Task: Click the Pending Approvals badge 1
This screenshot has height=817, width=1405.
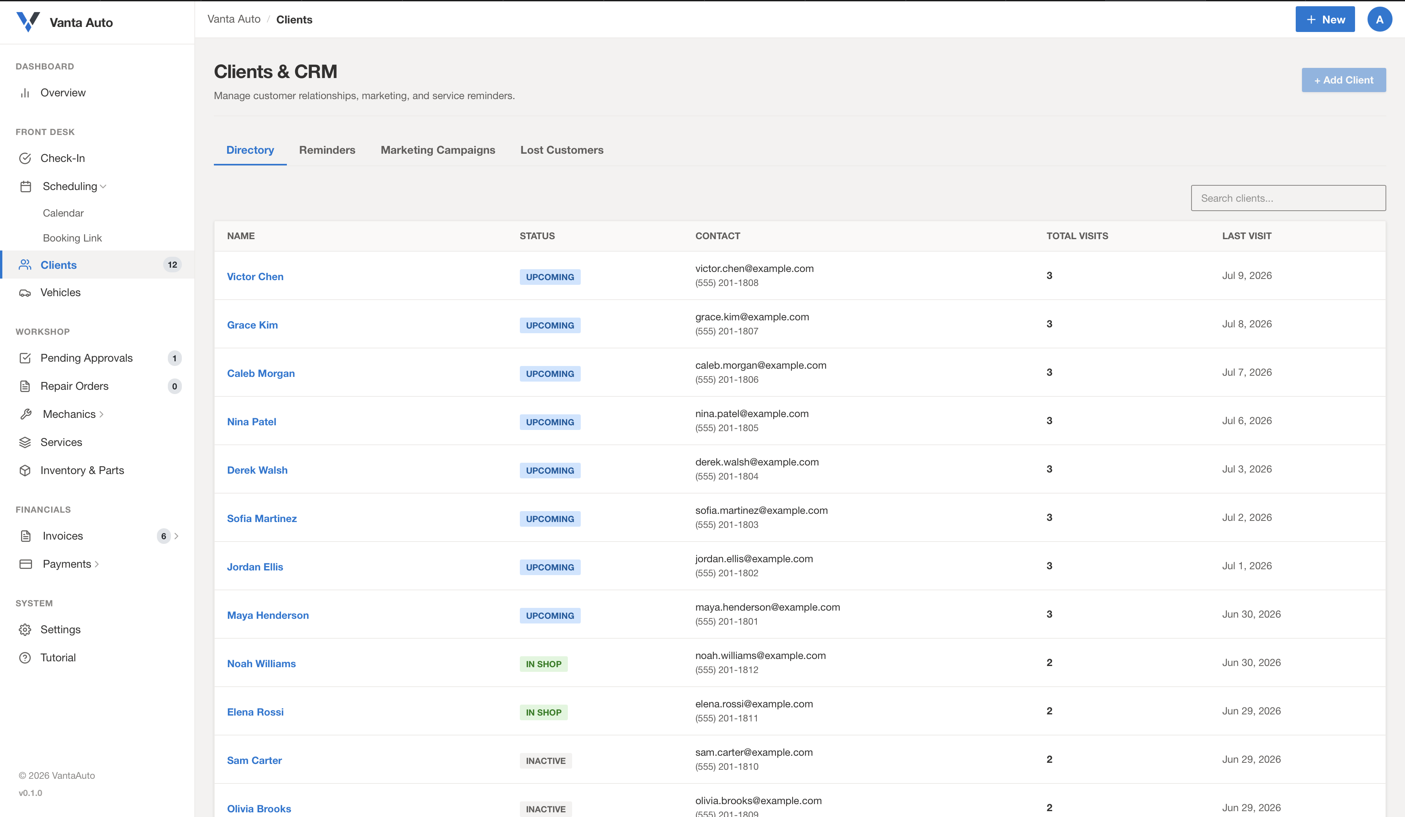Action: pyautogui.click(x=174, y=358)
